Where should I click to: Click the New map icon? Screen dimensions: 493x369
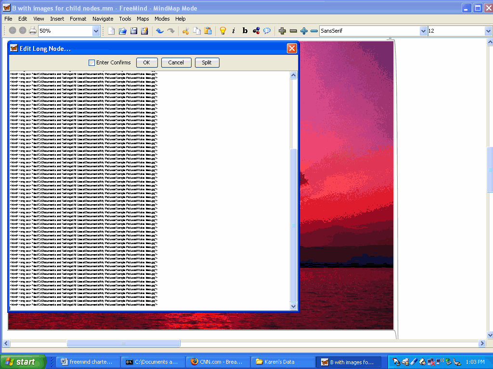click(x=111, y=31)
